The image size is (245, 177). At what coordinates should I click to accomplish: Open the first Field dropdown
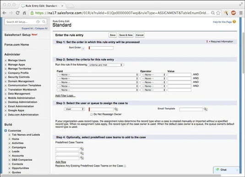98,75
